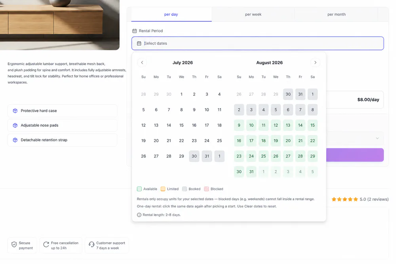Click the $8.00/day price
This screenshot has height=264, width=396.
pos(368,100)
